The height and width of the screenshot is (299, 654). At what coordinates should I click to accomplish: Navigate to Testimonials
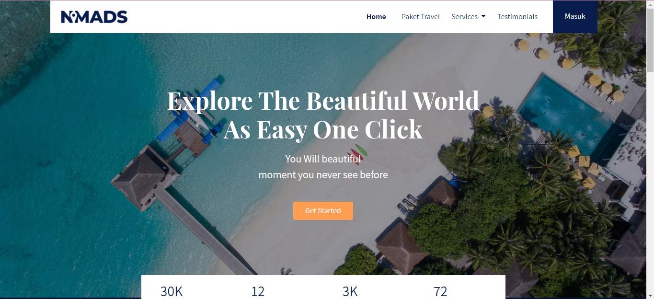pyautogui.click(x=517, y=17)
